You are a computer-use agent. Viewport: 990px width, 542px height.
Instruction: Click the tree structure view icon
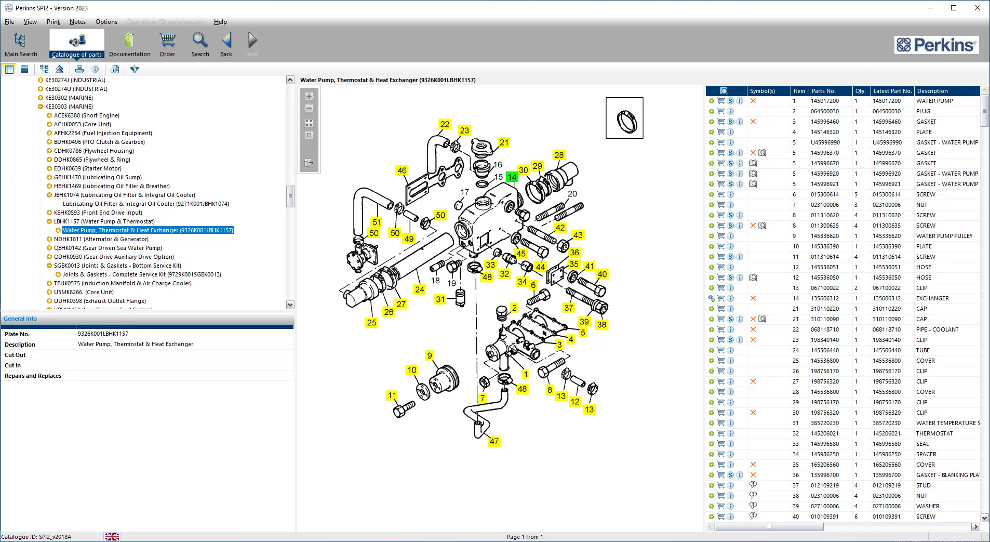(x=44, y=69)
